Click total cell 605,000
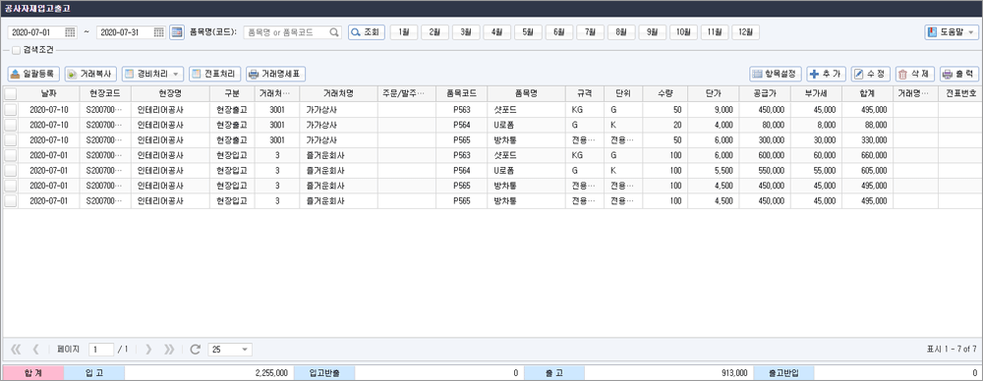The image size is (983, 381). click(868, 171)
